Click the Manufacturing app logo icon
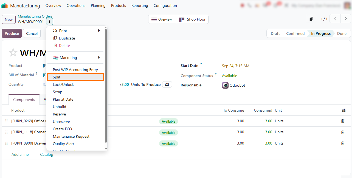The image size is (352, 178). tap(4, 5)
